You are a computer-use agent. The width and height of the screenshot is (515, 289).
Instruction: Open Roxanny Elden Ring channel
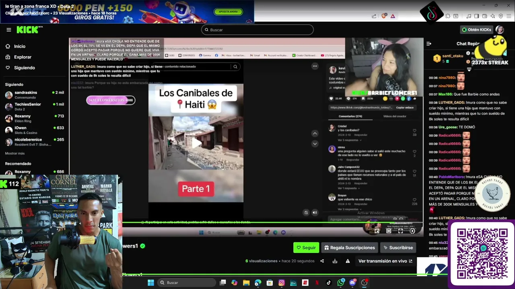click(x=34, y=118)
